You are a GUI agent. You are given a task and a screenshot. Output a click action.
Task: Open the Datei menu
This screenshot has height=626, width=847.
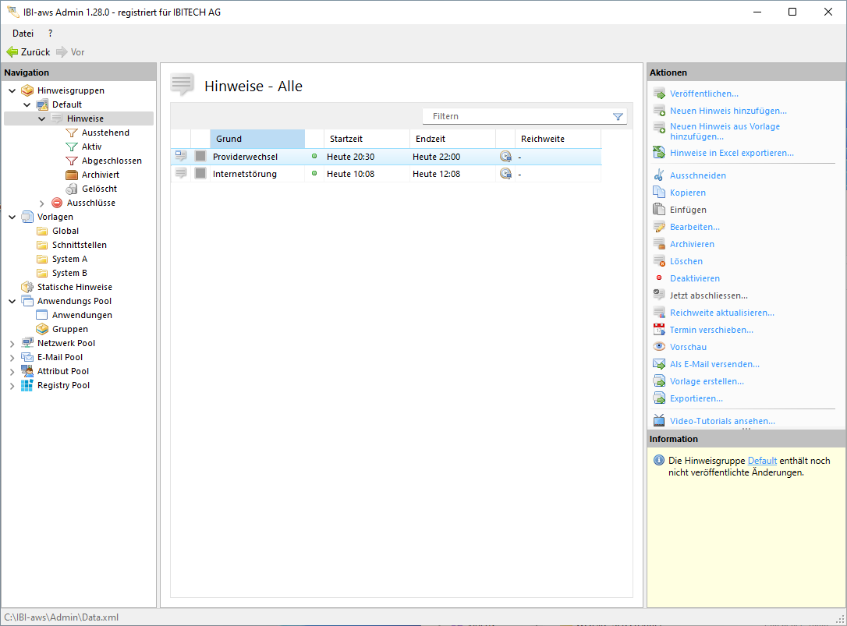[x=23, y=34]
